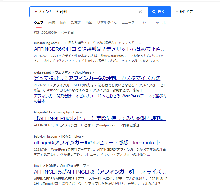Expand dropdown arrow next to websae.net breadcrumb
The height and width of the screenshot is (194, 220).
93,73
